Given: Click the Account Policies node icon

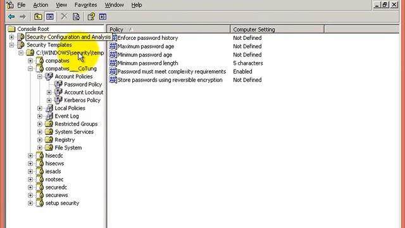Looking at the screenshot, I should point(49,77).
